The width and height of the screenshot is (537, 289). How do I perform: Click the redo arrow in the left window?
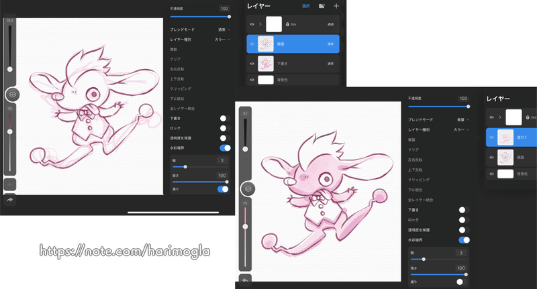[9, 200]
